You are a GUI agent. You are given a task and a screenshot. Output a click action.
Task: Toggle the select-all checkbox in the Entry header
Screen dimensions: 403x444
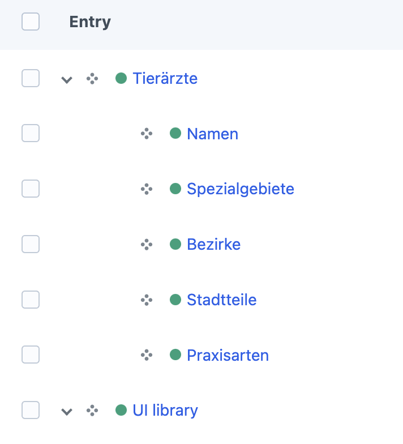pyautogui.click(x=31, y=22)
